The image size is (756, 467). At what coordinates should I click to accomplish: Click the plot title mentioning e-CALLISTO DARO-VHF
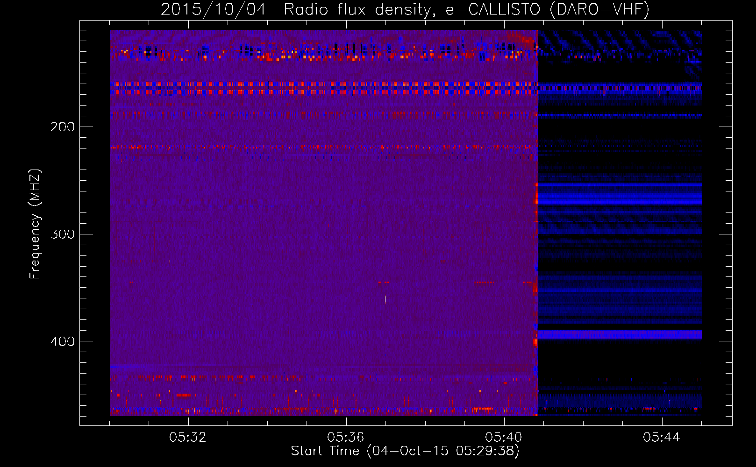(405, 9)
